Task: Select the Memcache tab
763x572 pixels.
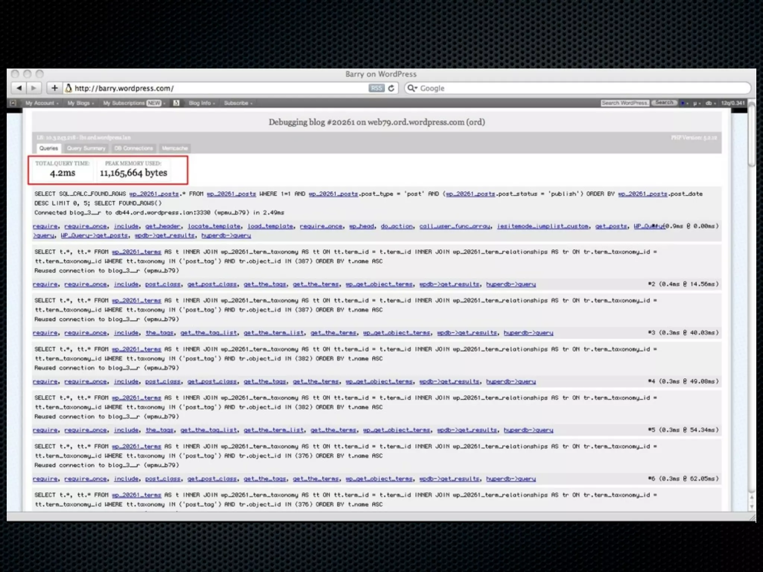Action: [x=175, y=148]
